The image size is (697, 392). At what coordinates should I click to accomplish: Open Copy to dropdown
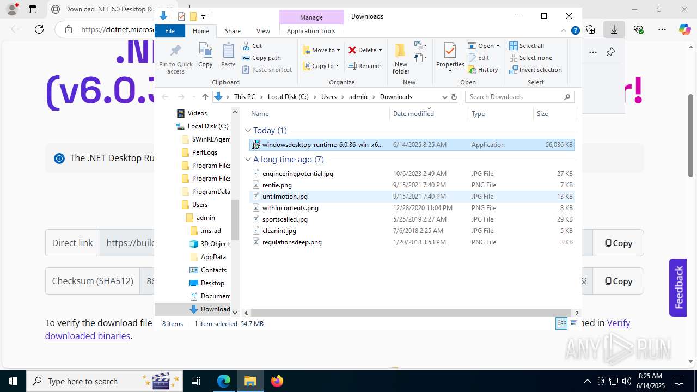(x=321, y=66)
